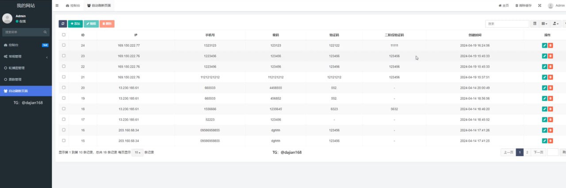Delete row 15 using its trash icon
This screenshot has width=566, height=188.
click(x=551, y=141)
